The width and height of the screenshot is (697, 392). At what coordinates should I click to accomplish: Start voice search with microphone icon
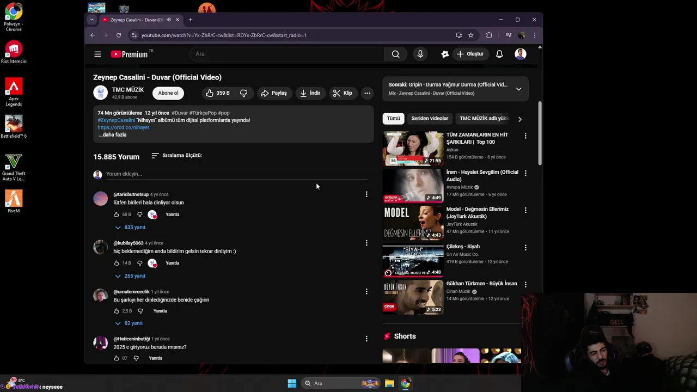[420, 54]
